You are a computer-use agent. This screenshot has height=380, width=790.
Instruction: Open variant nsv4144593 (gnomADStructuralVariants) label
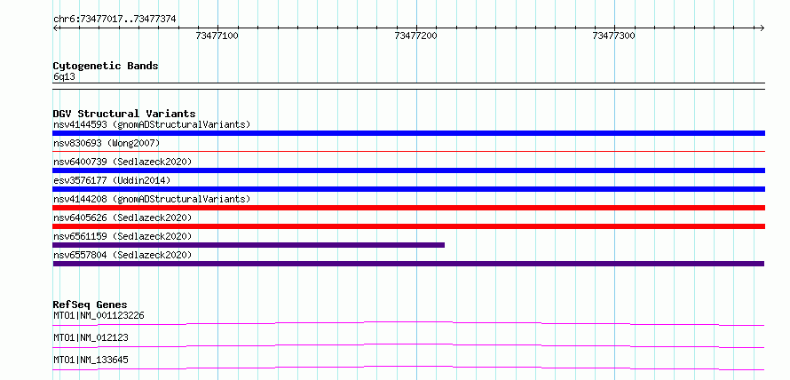point(152,124)
